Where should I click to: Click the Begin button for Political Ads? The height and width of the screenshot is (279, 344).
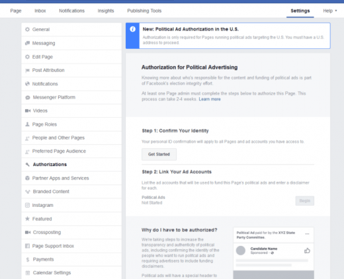coord(305,201)
